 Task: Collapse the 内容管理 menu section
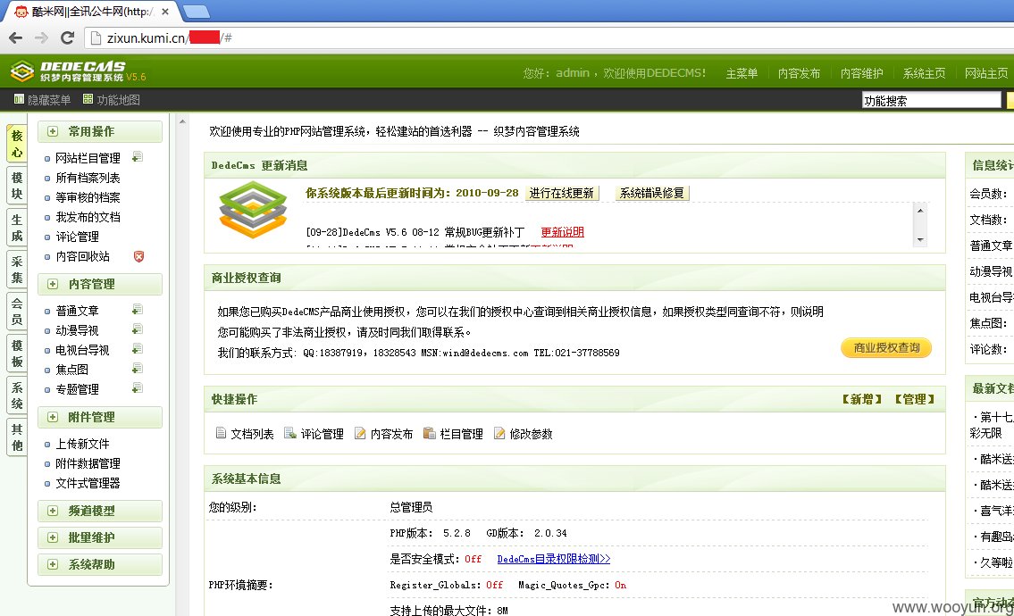pos(53,284)
